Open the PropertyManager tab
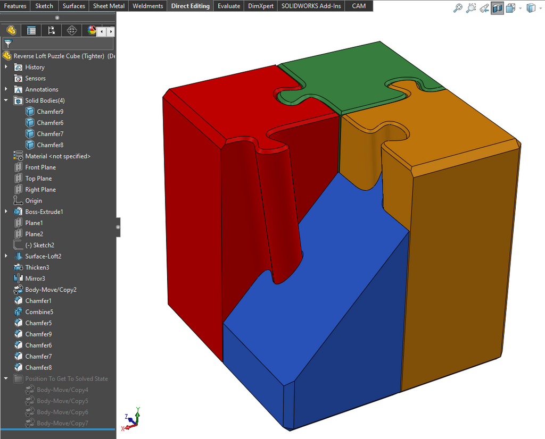The image size is (545, 439). pyautogui.click(x=31, y=30)
